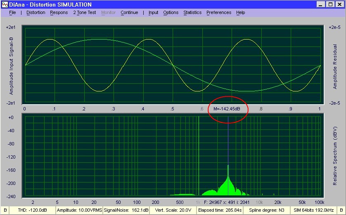346x215 pixels.
Task: Click the +2e-5 upper right scale value
Action: 334,27
